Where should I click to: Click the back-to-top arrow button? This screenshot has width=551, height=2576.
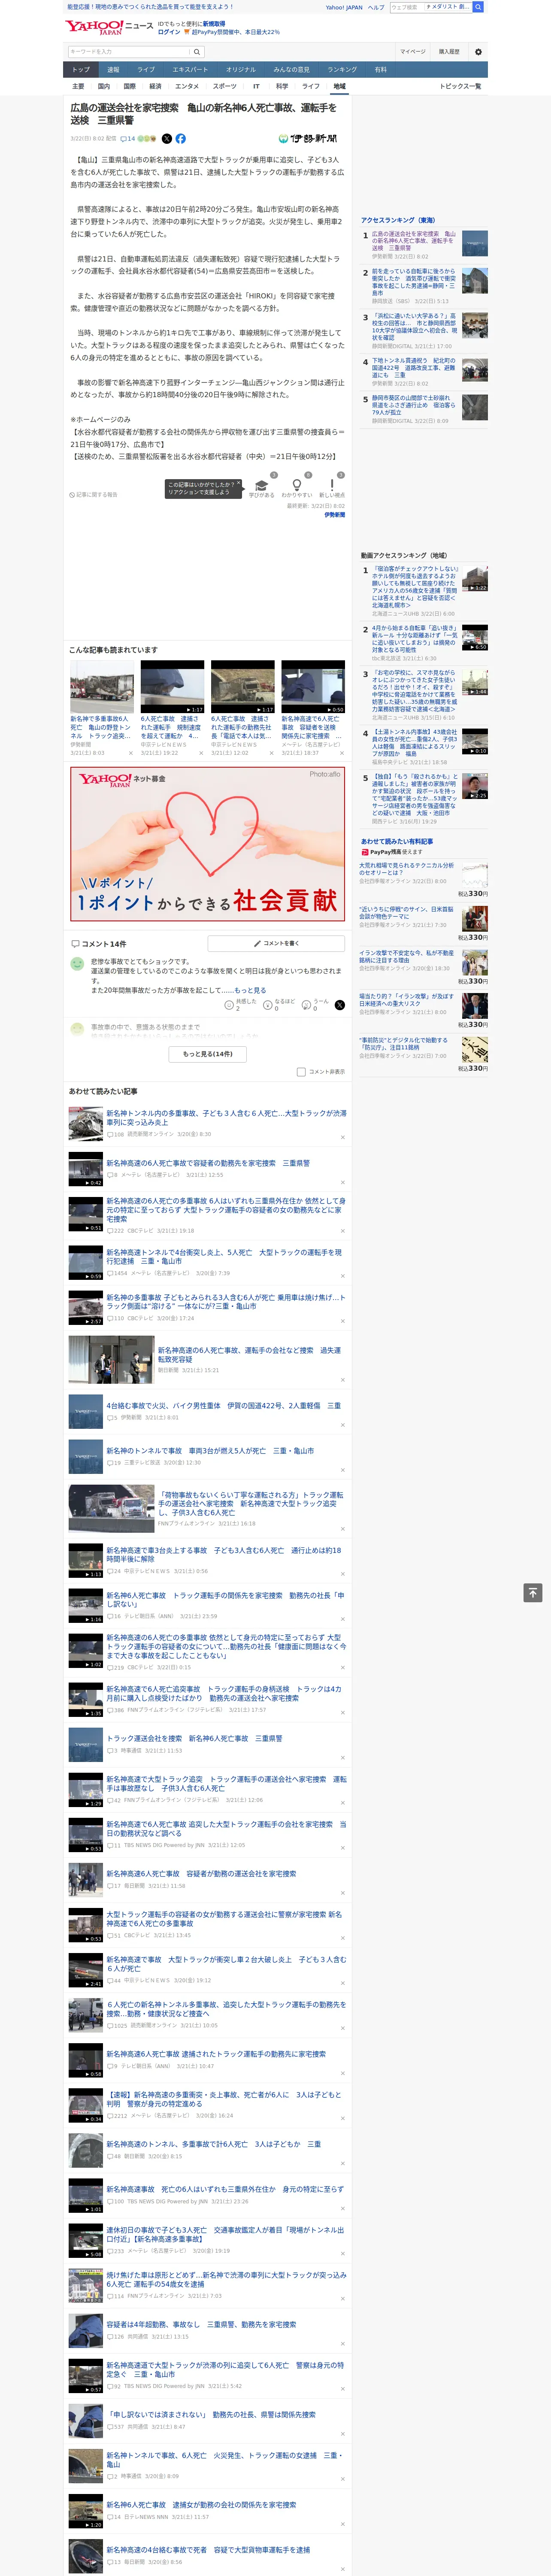533,1593
